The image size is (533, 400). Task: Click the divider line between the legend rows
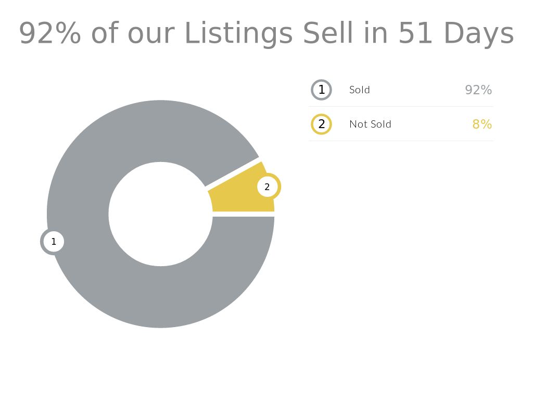401,107
